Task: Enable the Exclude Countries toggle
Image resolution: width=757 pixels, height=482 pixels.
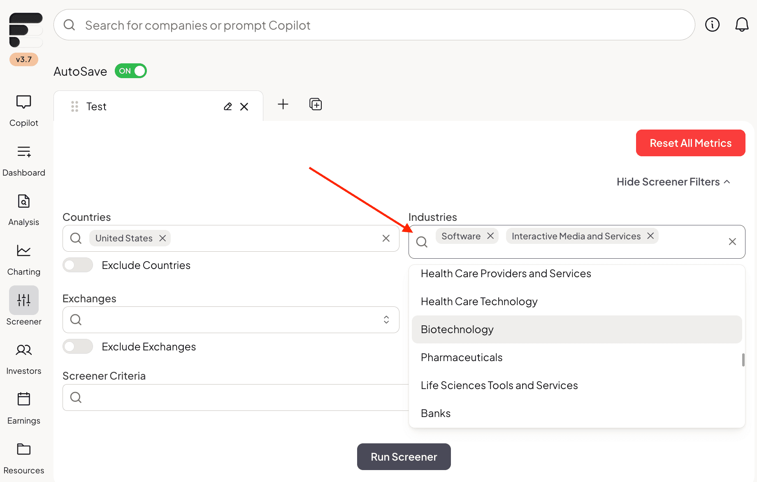Action: tap(78, 265)
